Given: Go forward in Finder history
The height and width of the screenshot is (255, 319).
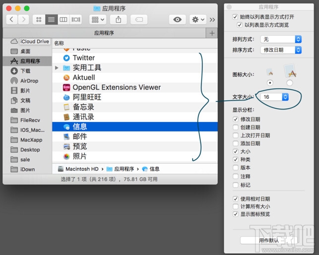Looking at the screenshot, I should [x=23, y=19].
